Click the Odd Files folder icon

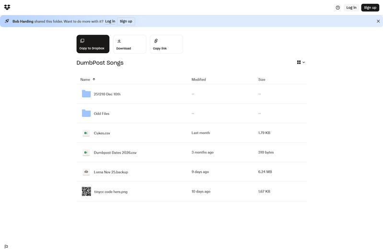86,114
